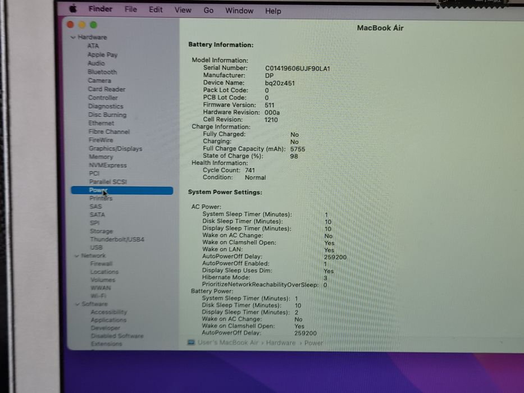Select Memory in sidebar
The image size is (524, 393).
pyautogui.click(x=101, y=157)
